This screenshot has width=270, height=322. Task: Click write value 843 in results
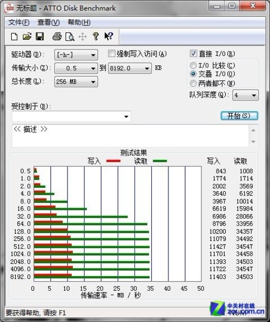pos(221,171)
